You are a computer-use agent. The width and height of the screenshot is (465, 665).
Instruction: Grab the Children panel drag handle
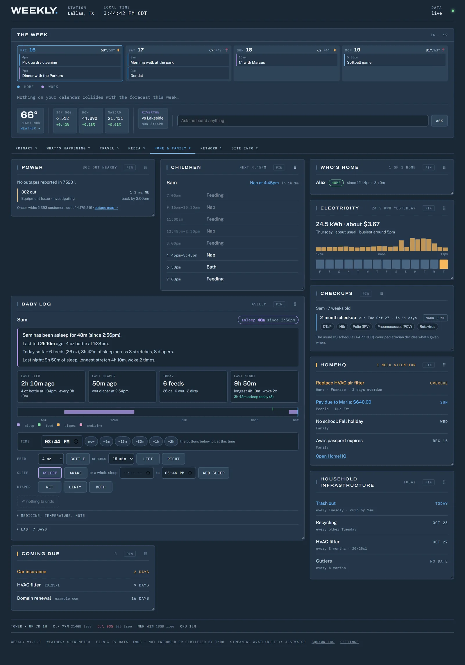point(295,167)
